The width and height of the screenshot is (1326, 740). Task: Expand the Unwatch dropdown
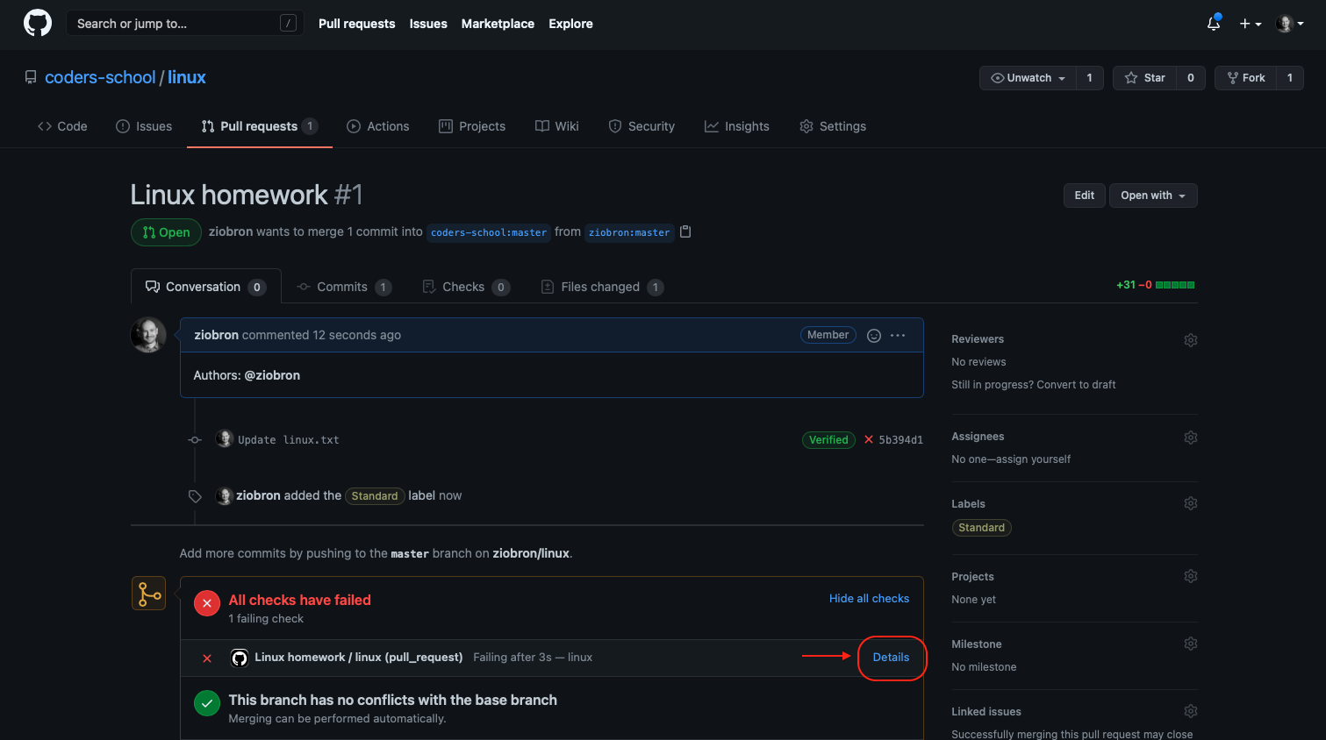[x=1028, y=78]
